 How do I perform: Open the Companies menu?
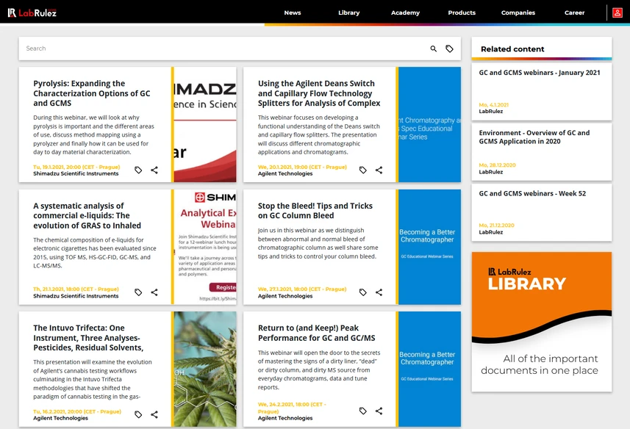pos(518,12)
